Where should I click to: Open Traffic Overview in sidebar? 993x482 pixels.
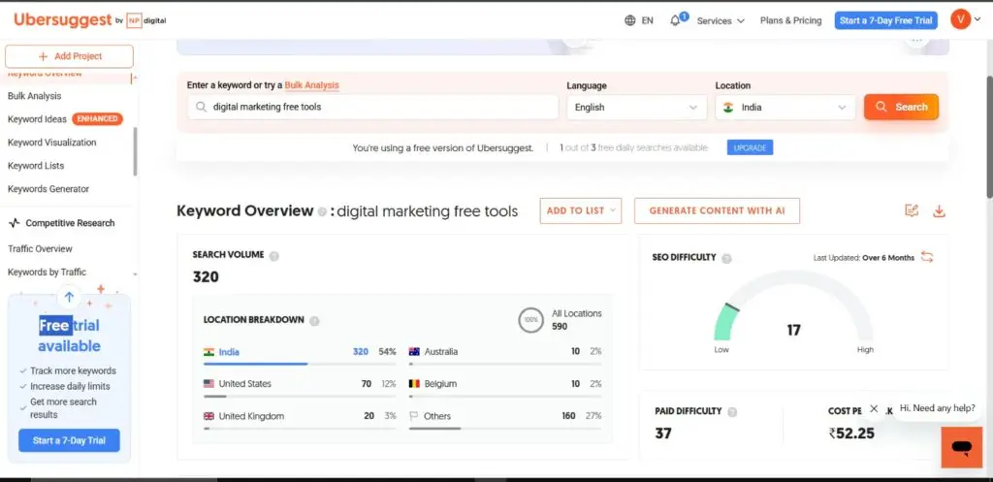(40, 249)
